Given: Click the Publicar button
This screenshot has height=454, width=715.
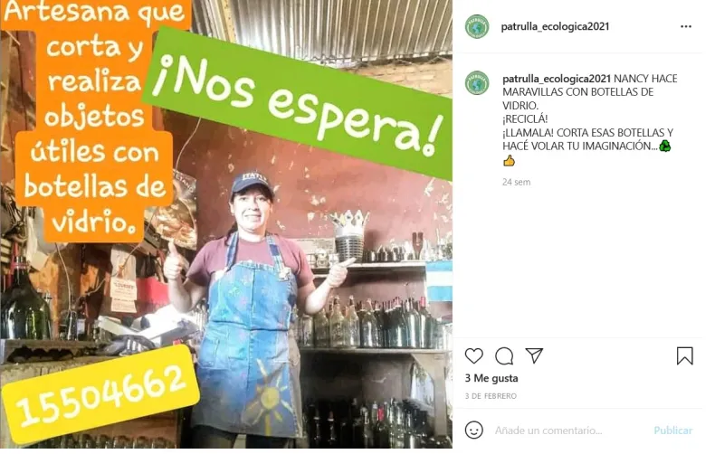Looking at the screenshot, I should pyautogui.click(x=672, y=430).
